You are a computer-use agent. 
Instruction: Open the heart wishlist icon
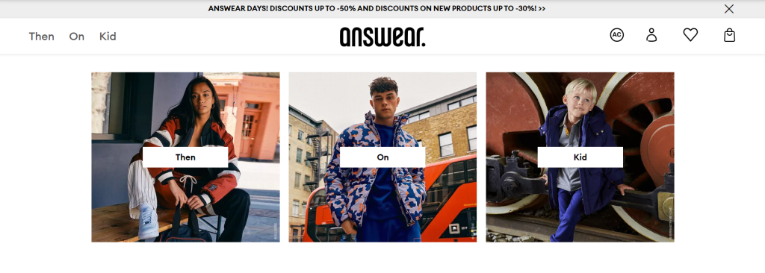coord(690,34)
